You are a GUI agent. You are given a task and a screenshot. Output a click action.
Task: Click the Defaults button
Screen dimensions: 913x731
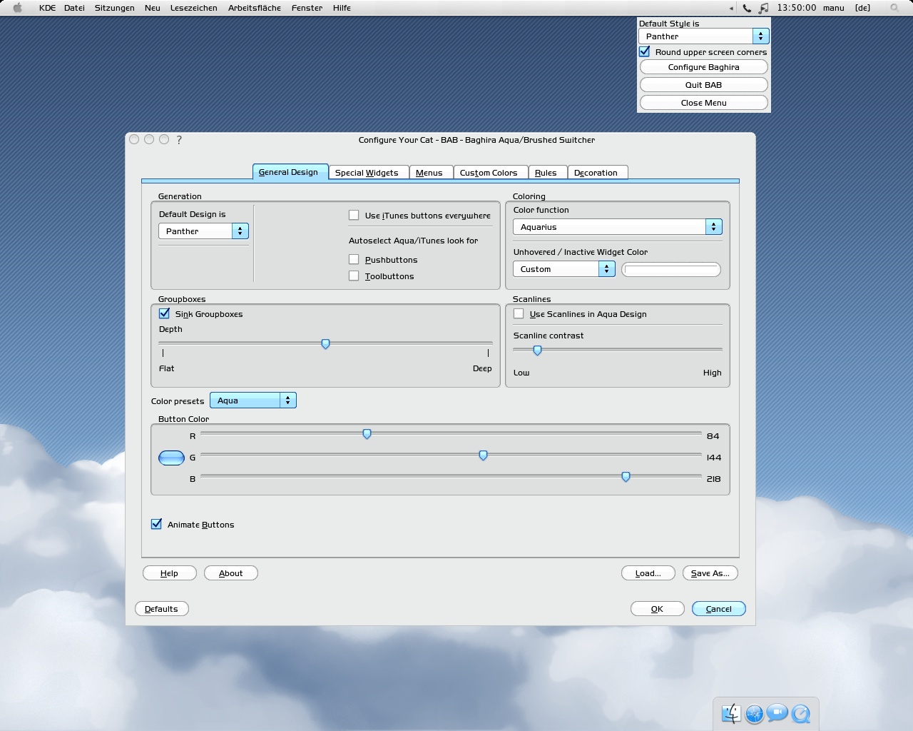(x=162, y=609)
